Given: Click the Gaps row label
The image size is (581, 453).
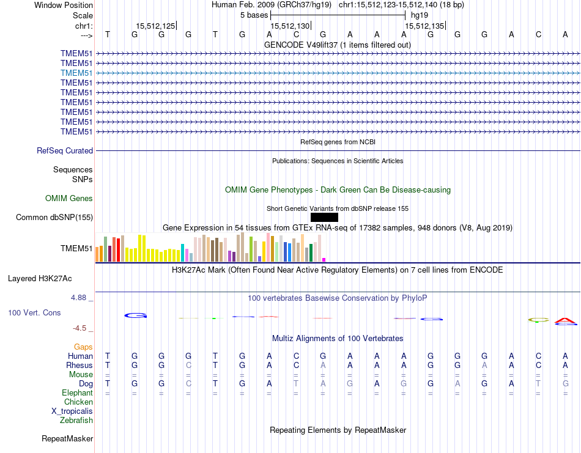Looking at the screenshot, I should [83, 347].
